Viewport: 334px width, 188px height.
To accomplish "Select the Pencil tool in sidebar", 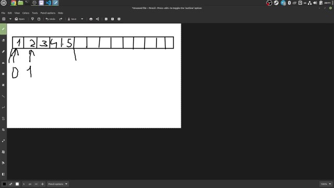I will pyautogui.click(x=3, y=29).
